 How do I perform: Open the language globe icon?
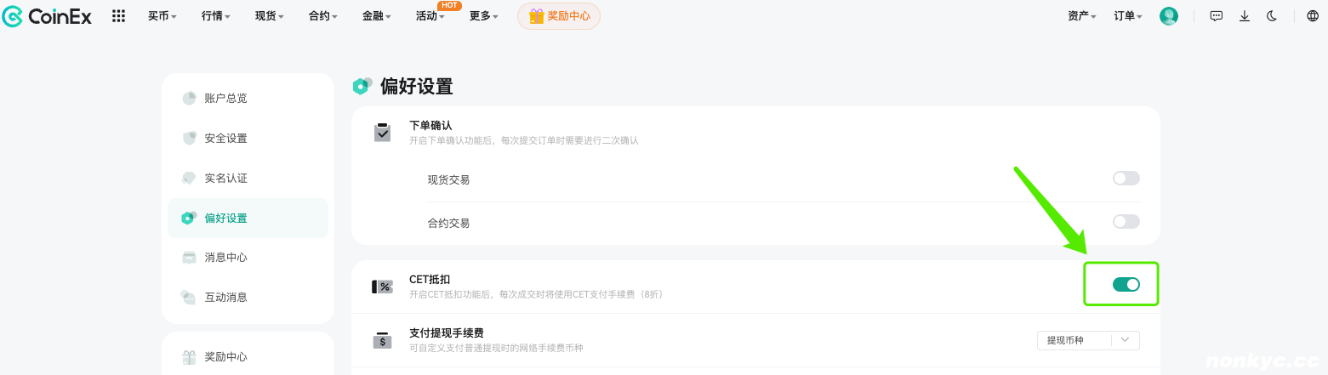pos(1313,16)
